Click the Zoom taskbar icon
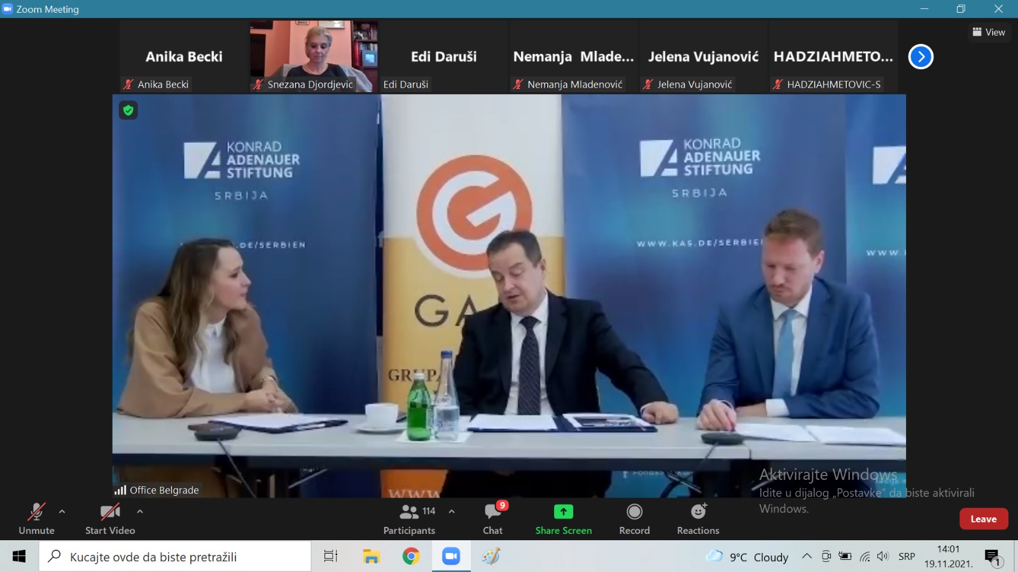 451,557
